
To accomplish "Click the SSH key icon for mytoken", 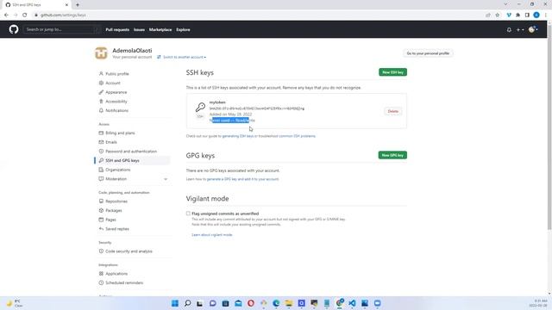I will pos(200,107).
